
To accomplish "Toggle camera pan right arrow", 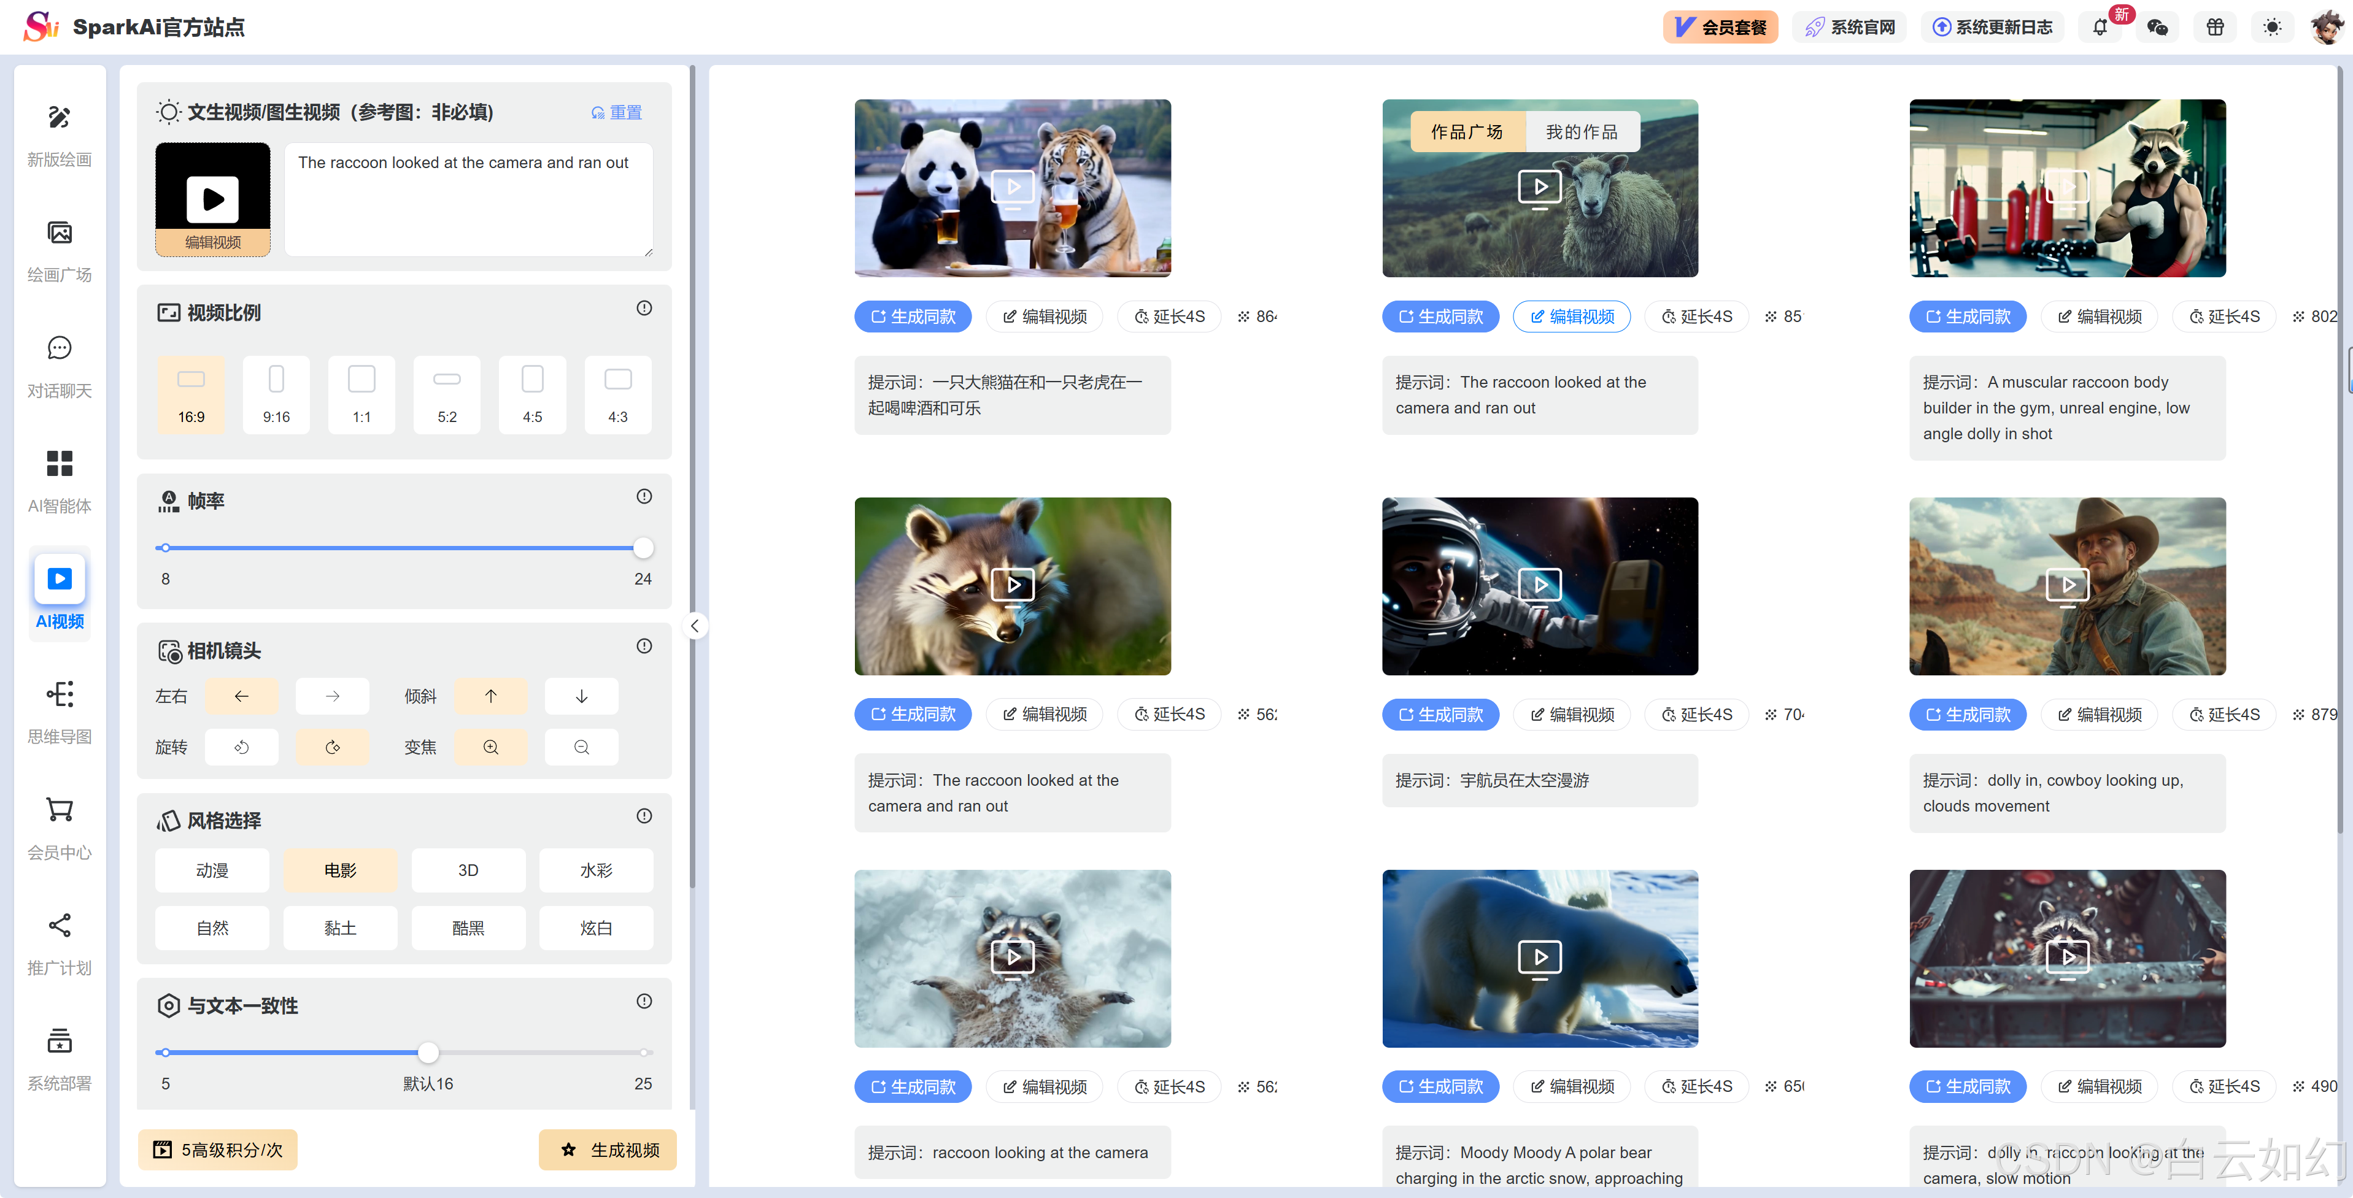I will click(x=333, y=696).
